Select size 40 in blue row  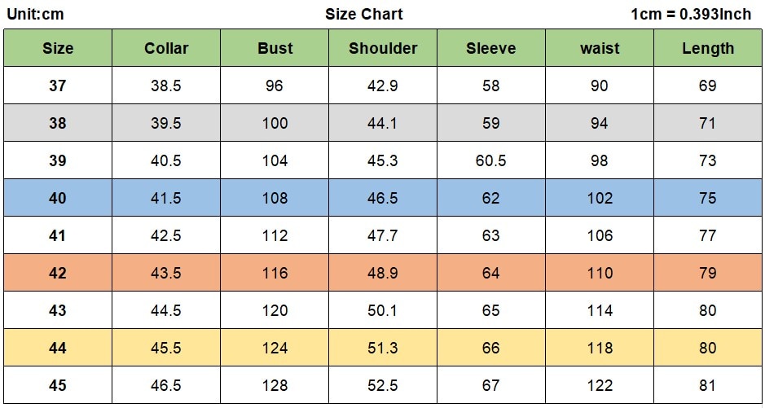(x=58, y=198)
